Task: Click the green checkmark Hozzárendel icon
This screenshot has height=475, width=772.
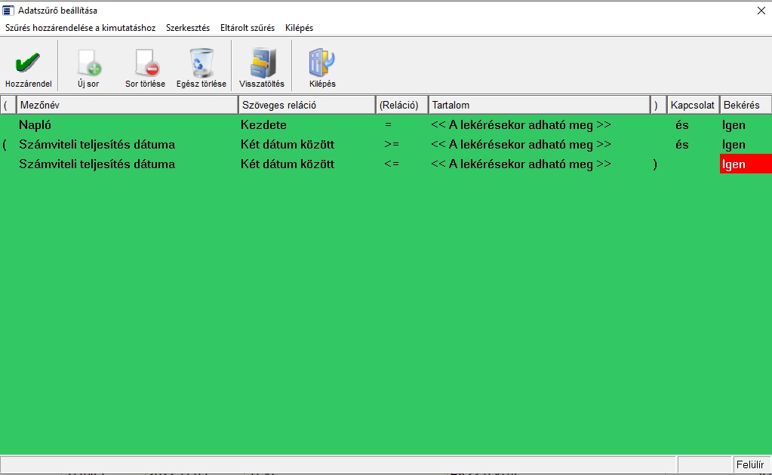Action: pyautogui.click(x=28, y=64)
